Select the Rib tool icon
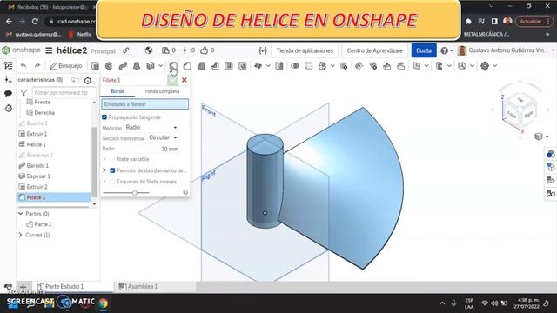The width and height of the screenshot is (557, 313). pos(215,66)
